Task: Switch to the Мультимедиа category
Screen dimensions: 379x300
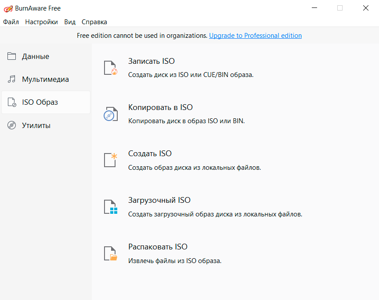Action: [45, 80]
